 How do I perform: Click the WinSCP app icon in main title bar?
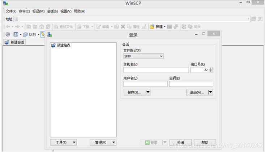point(5,3)
